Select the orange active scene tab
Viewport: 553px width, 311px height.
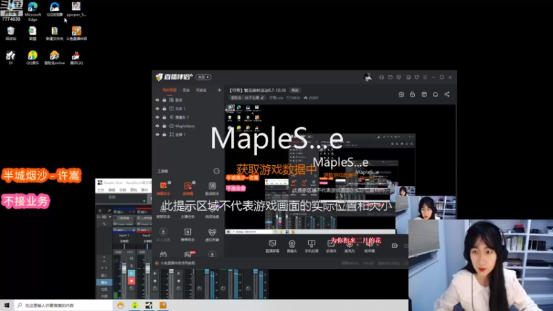(x=169, y=91)
